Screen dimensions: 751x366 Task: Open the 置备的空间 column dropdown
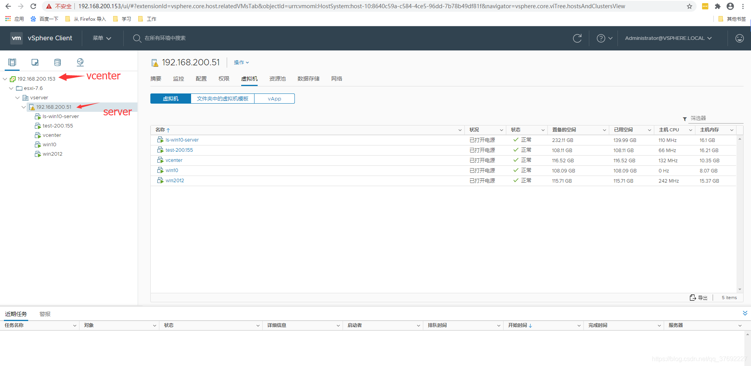[x=604, y=130]
